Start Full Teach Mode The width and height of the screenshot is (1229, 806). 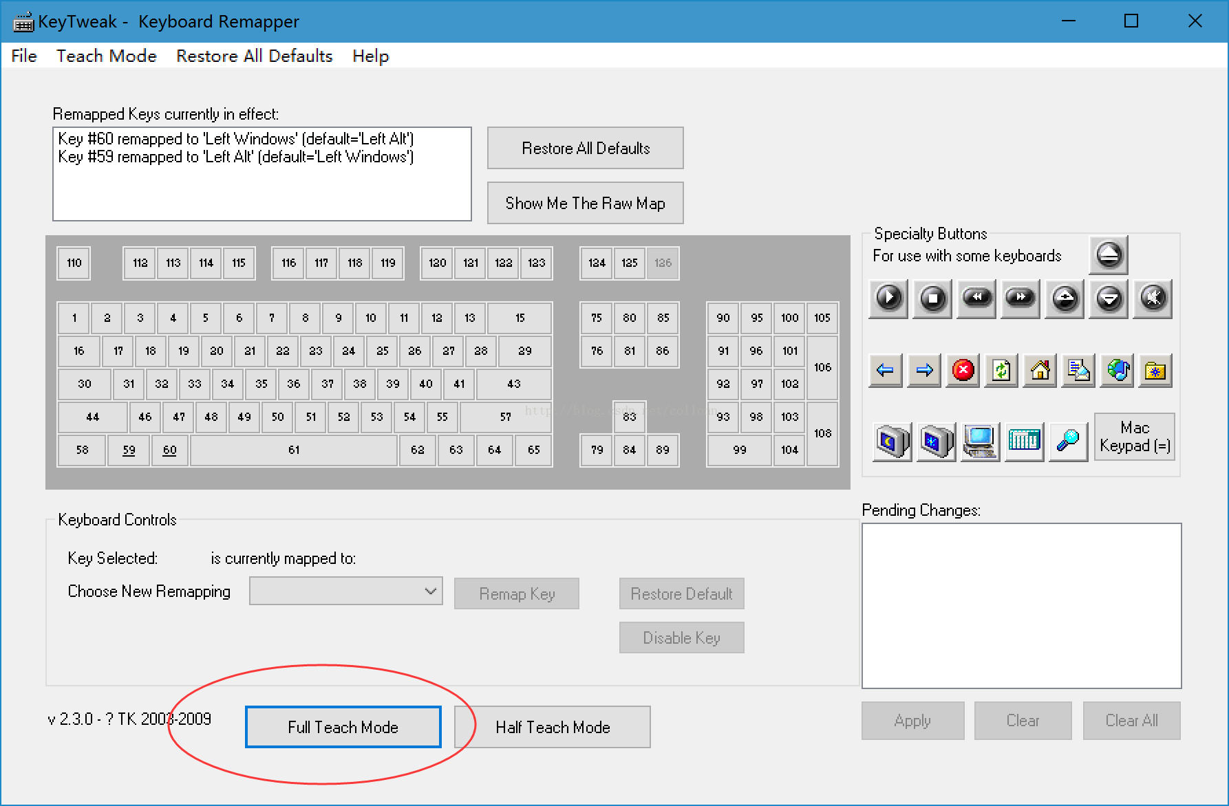pos(343,727)
